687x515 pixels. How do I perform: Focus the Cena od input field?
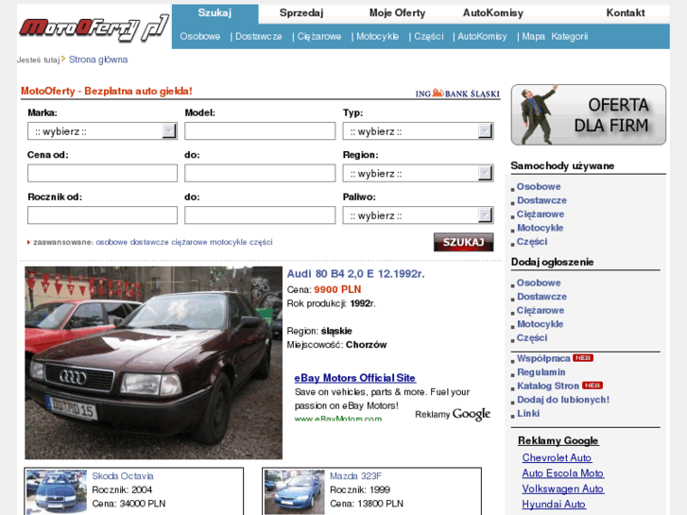pyautogui.click(x=102, y=173)
